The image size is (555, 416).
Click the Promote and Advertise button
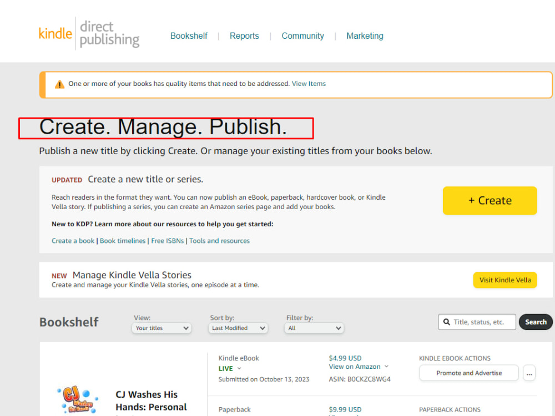click(469, 373)
